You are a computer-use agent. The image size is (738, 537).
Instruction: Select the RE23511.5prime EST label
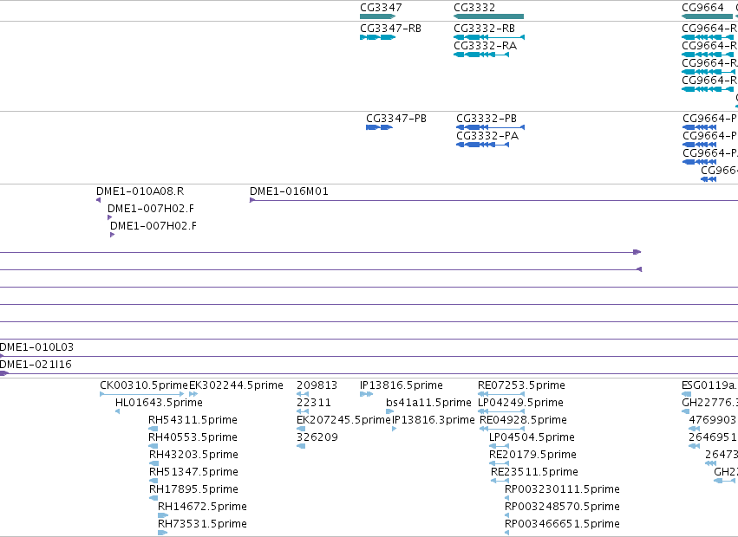[535, 472]
